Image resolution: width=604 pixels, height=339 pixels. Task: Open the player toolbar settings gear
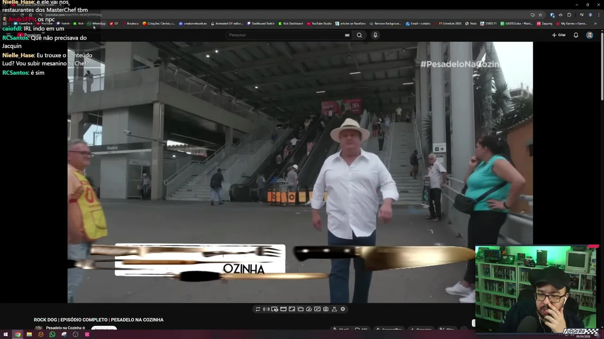[343, 309]
